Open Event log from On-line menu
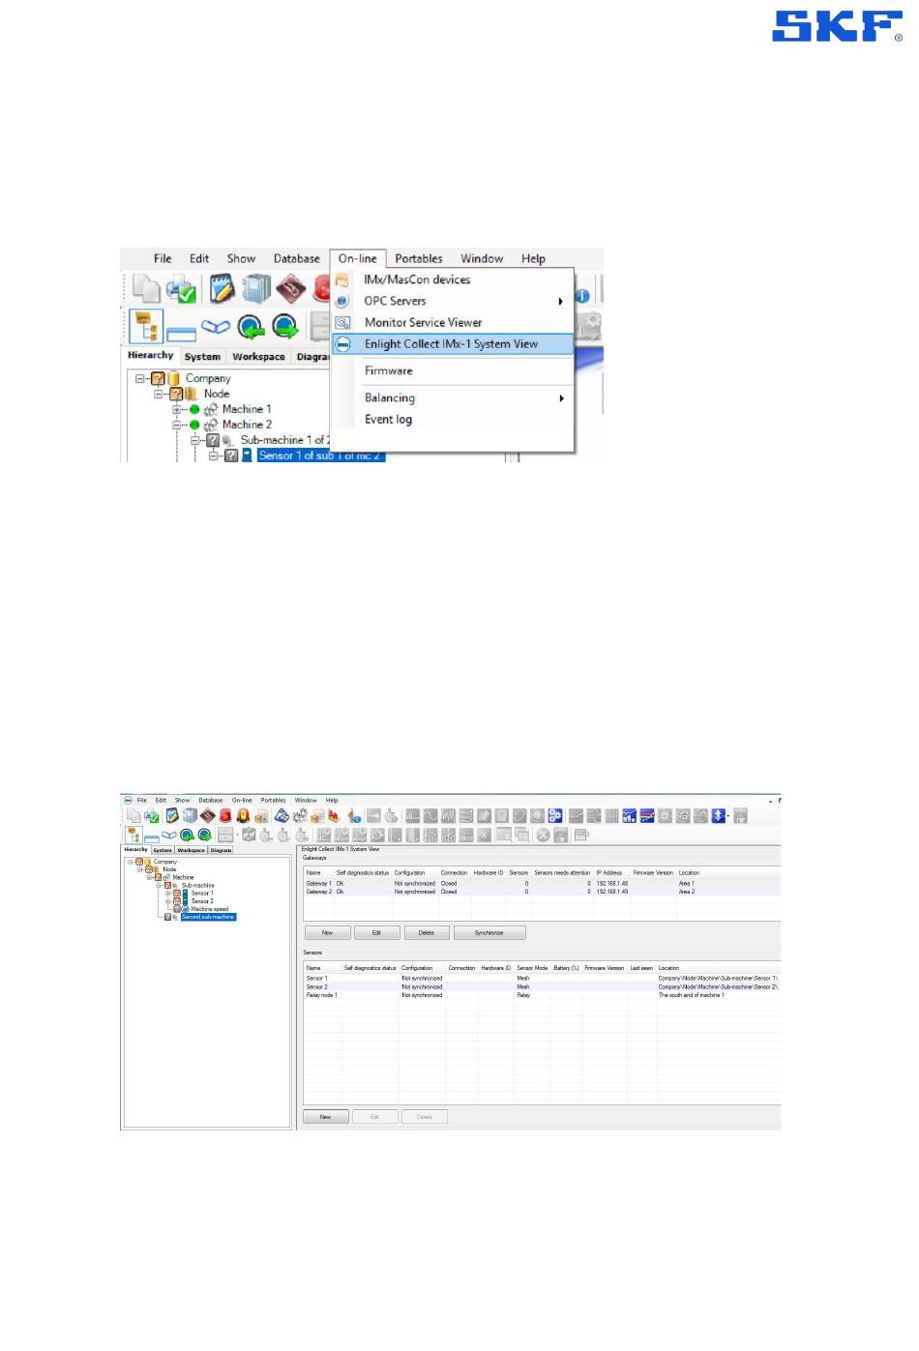 (388, 420)
